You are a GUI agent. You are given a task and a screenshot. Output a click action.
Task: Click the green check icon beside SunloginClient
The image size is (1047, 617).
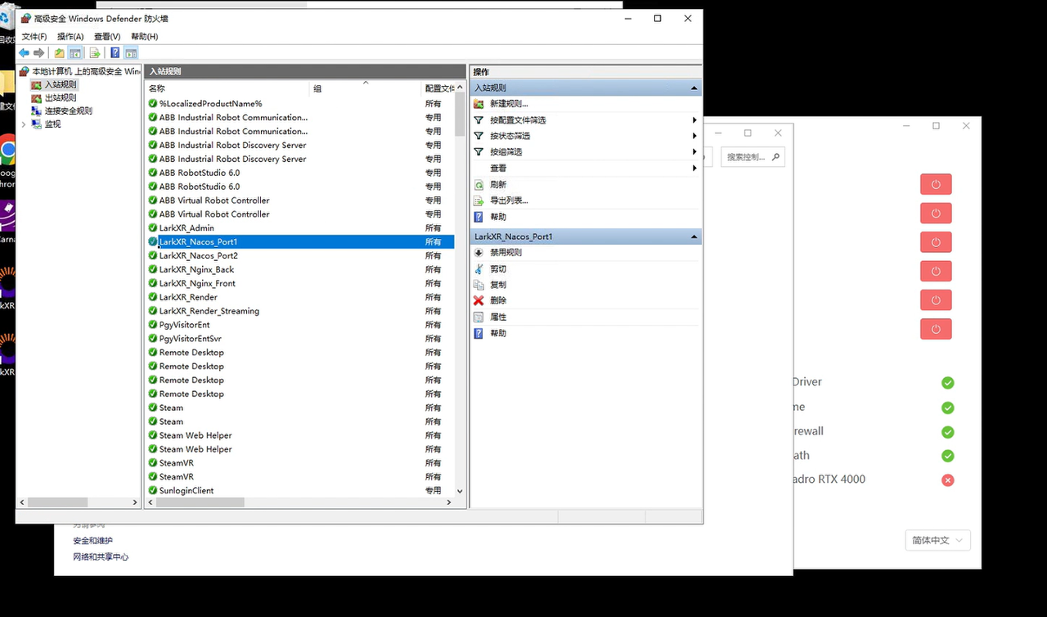[x=153, y=490]
